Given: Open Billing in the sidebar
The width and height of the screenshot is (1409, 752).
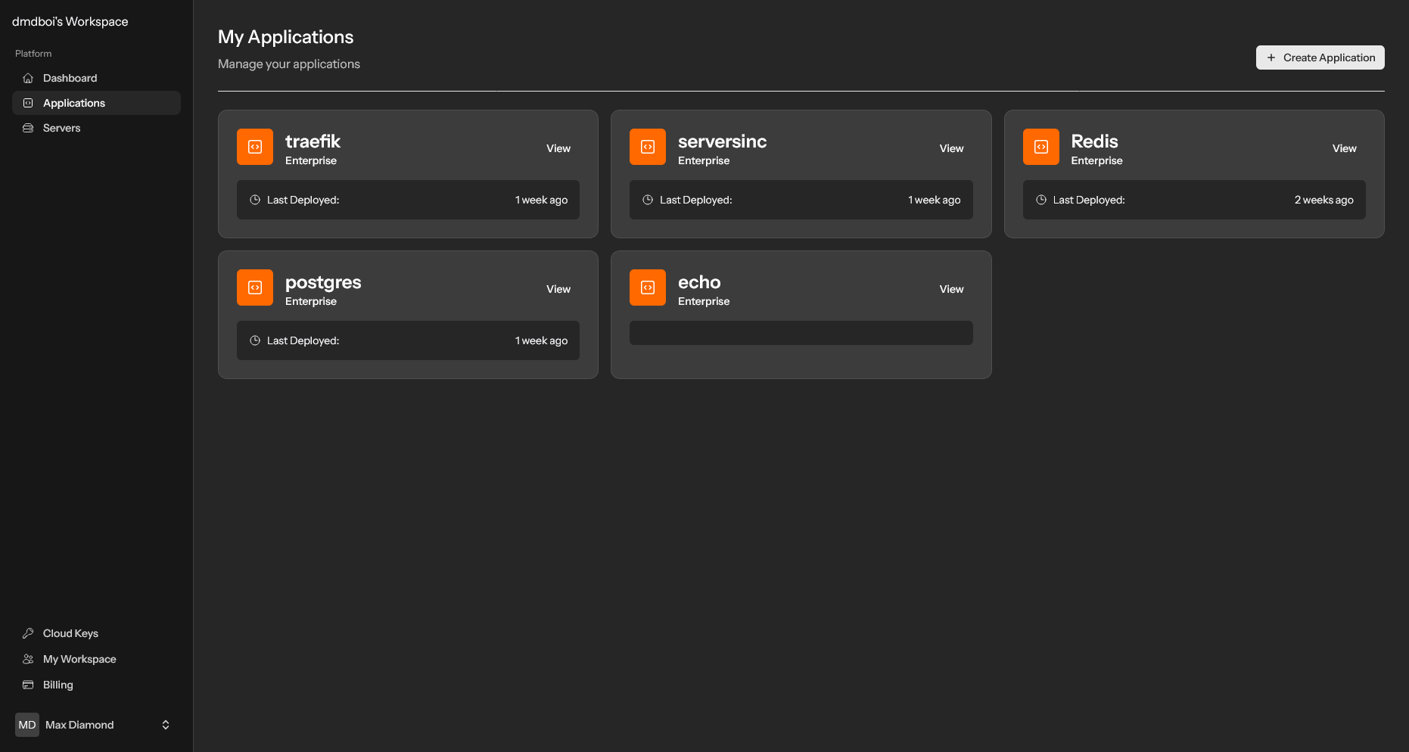Looking at the screenshot, I should 96,685.
